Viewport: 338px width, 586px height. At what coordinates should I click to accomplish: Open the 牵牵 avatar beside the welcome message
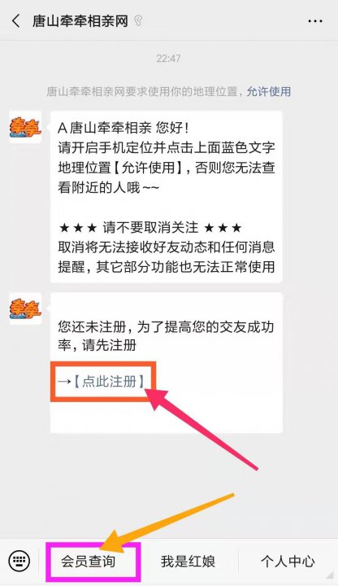25,128
